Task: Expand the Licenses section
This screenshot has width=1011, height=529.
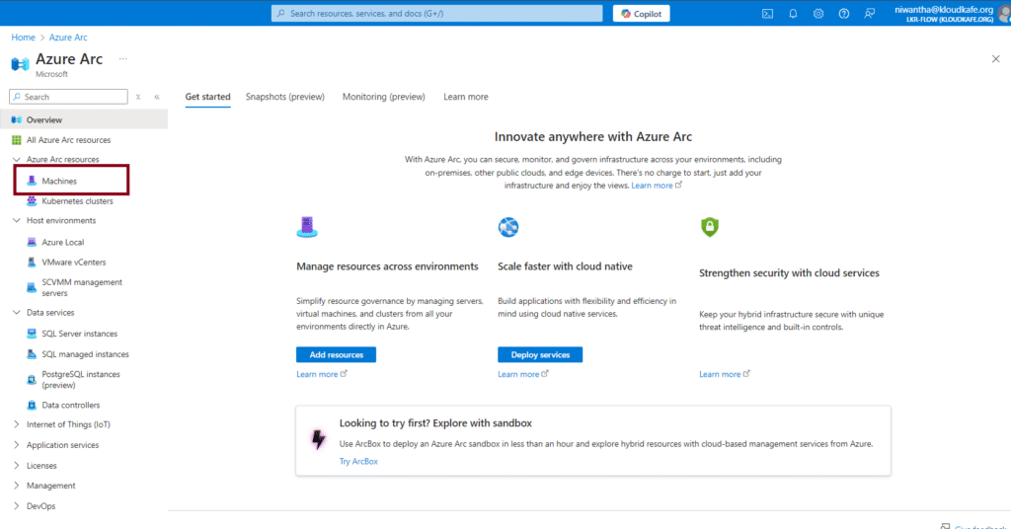Action: pyautogui.click(x=17, y=465)
